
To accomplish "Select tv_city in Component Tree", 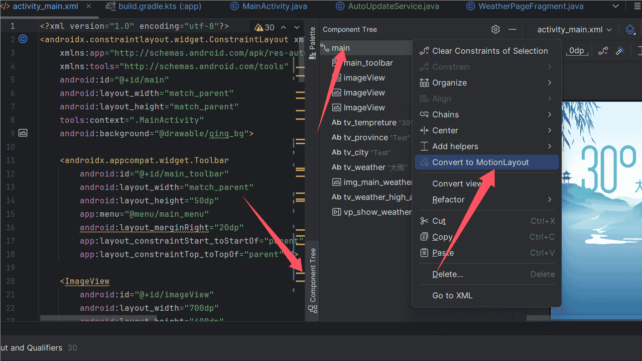I will [x=356, y=152].
